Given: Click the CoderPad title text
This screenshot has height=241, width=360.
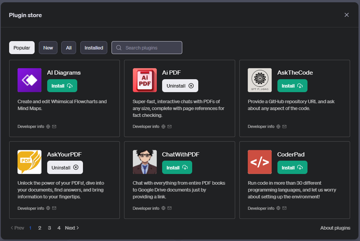Looking at the screenshot, I should (291, 155).
